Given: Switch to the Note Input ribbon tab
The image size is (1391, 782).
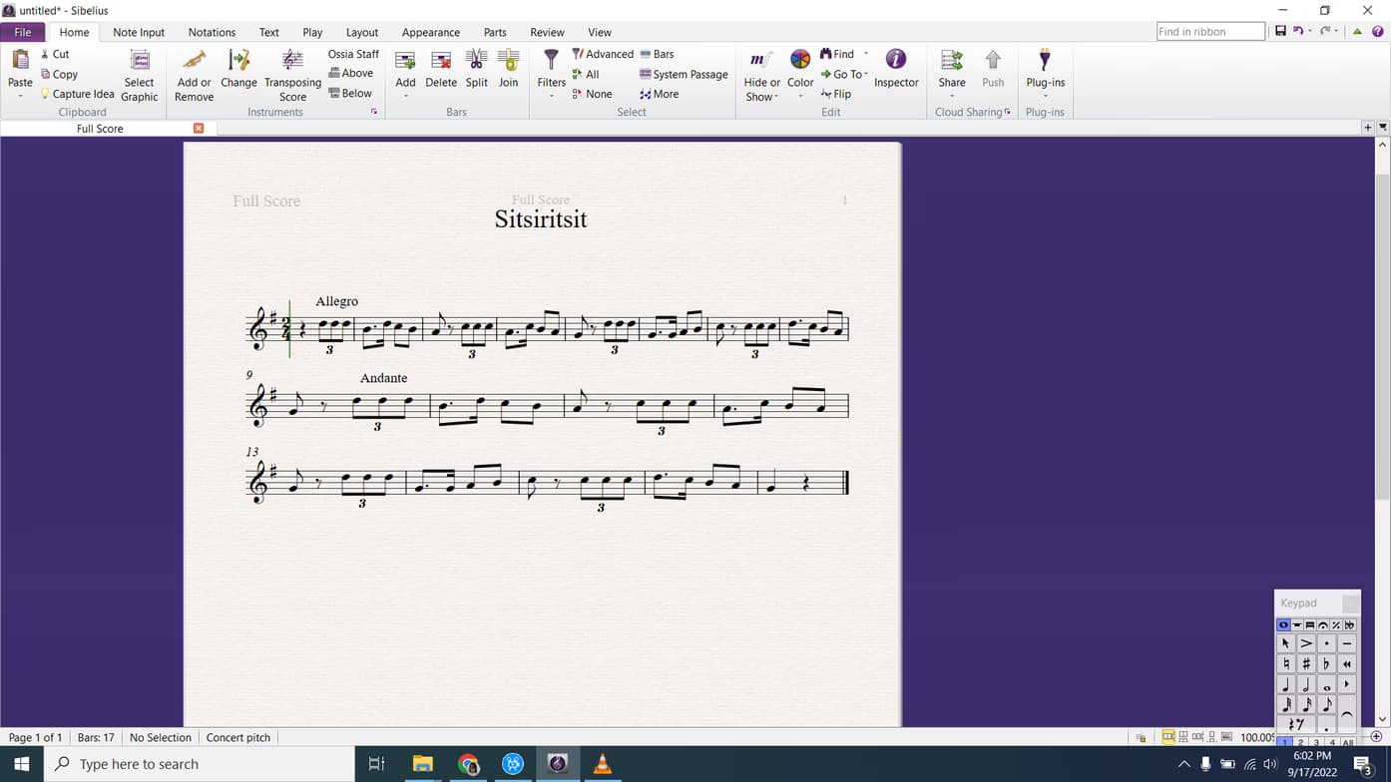Looking at the screenshot, I should pyautogui.click(x=138, y=31).
